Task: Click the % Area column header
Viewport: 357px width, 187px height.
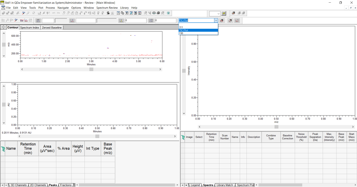Action: click(63, 148)
